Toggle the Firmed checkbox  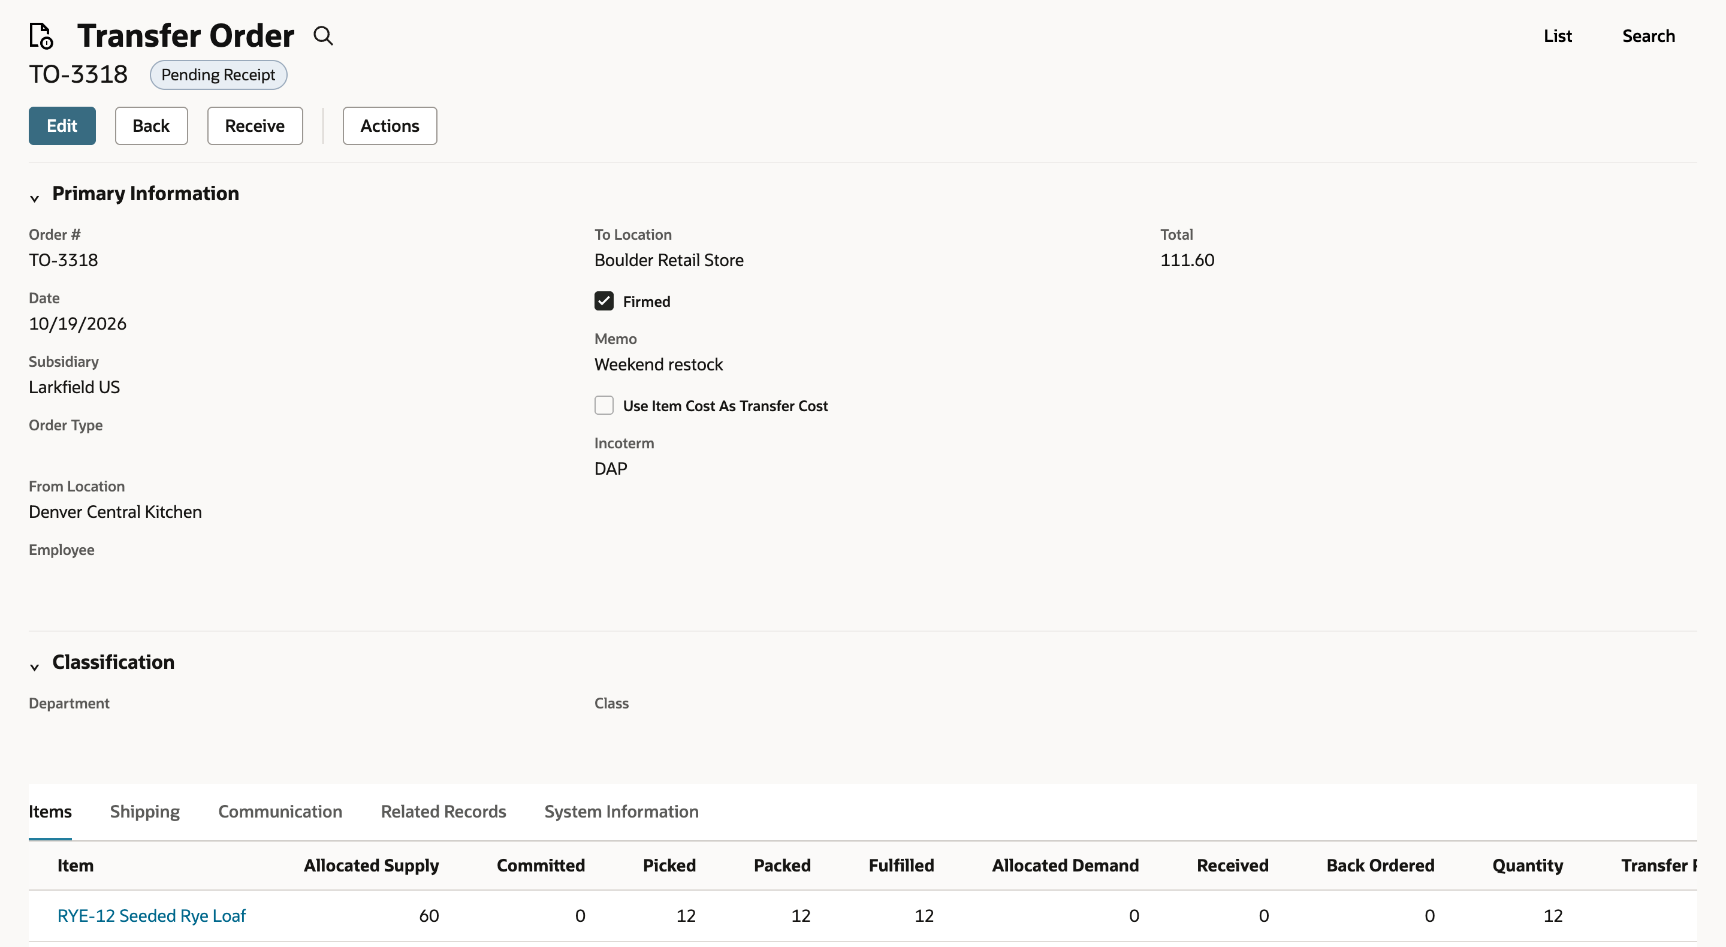604,301
